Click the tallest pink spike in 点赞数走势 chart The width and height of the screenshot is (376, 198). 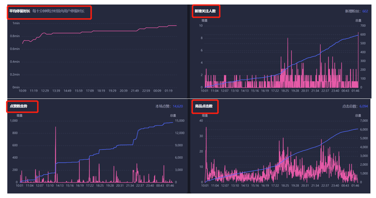click(x=56, y=128)
